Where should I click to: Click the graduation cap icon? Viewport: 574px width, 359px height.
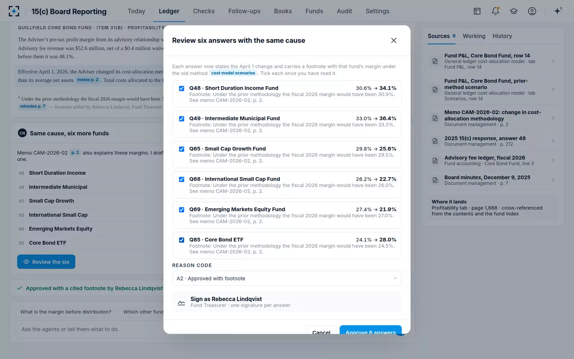pyautogui.click(x=514, y=11)
